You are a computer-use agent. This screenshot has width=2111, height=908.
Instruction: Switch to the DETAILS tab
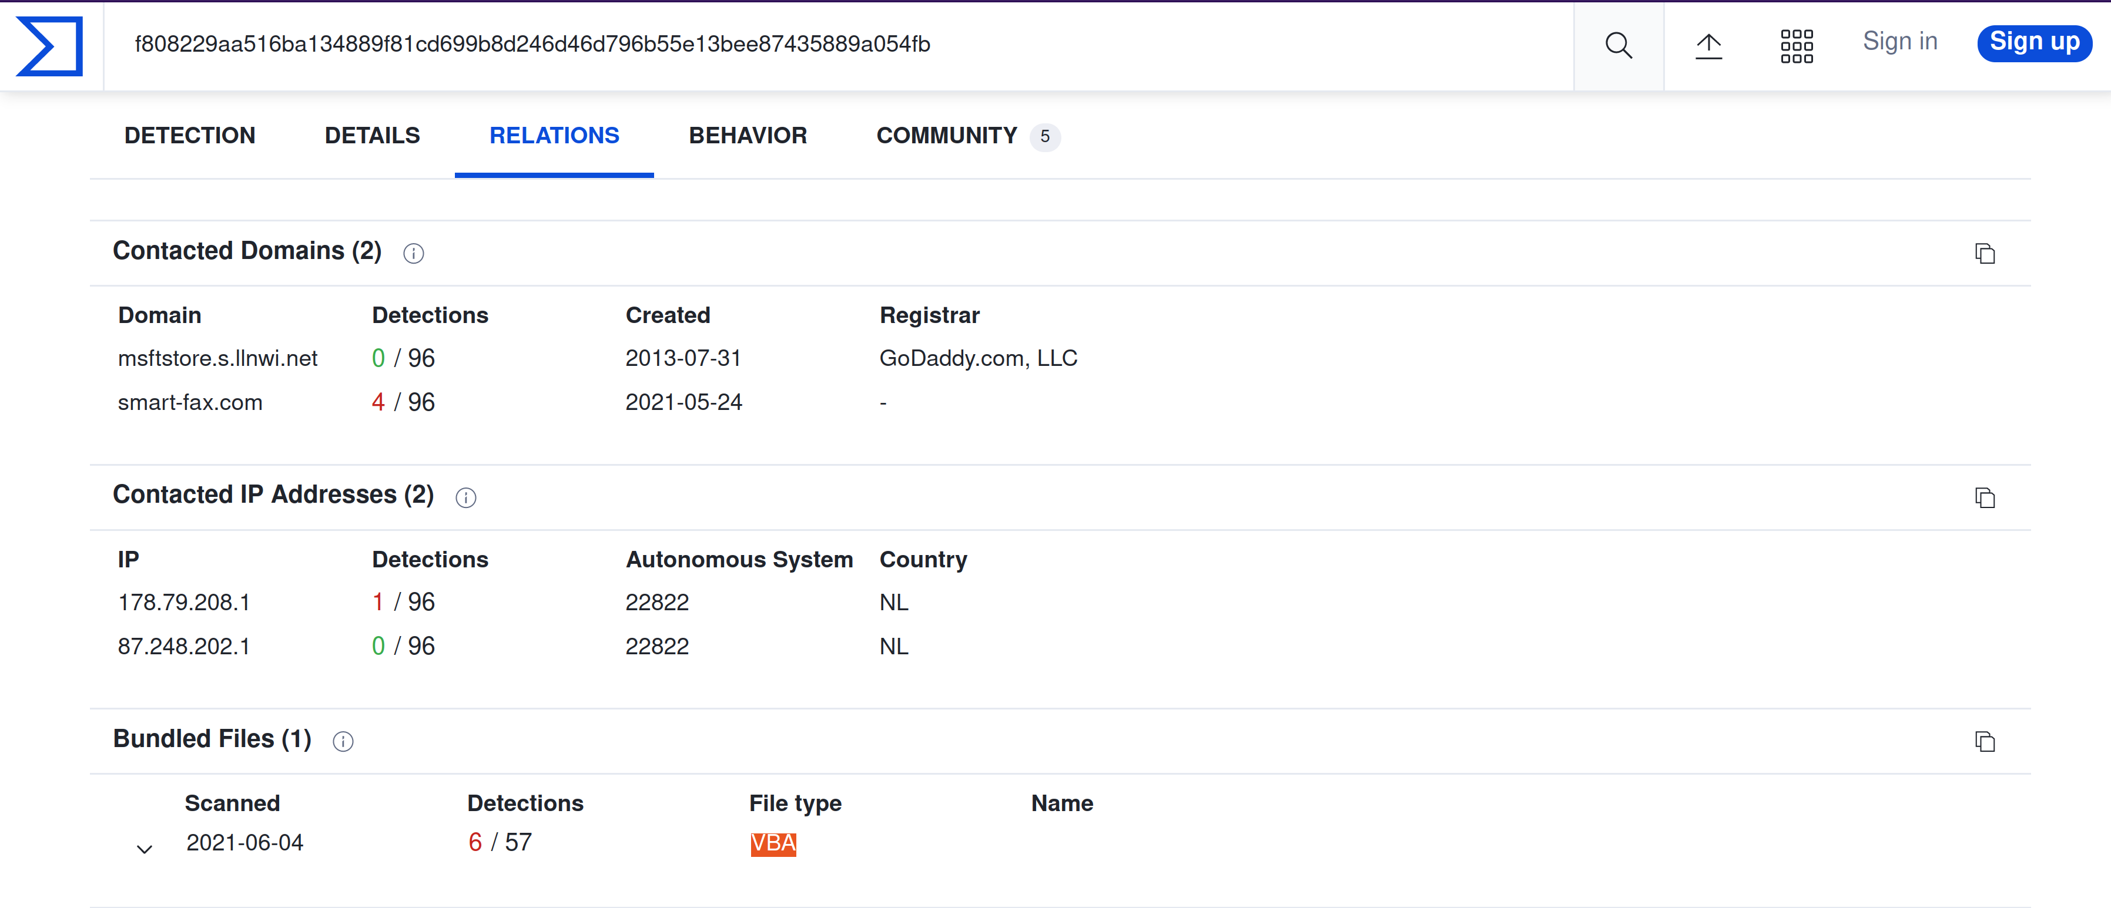[x=372, y=136]
